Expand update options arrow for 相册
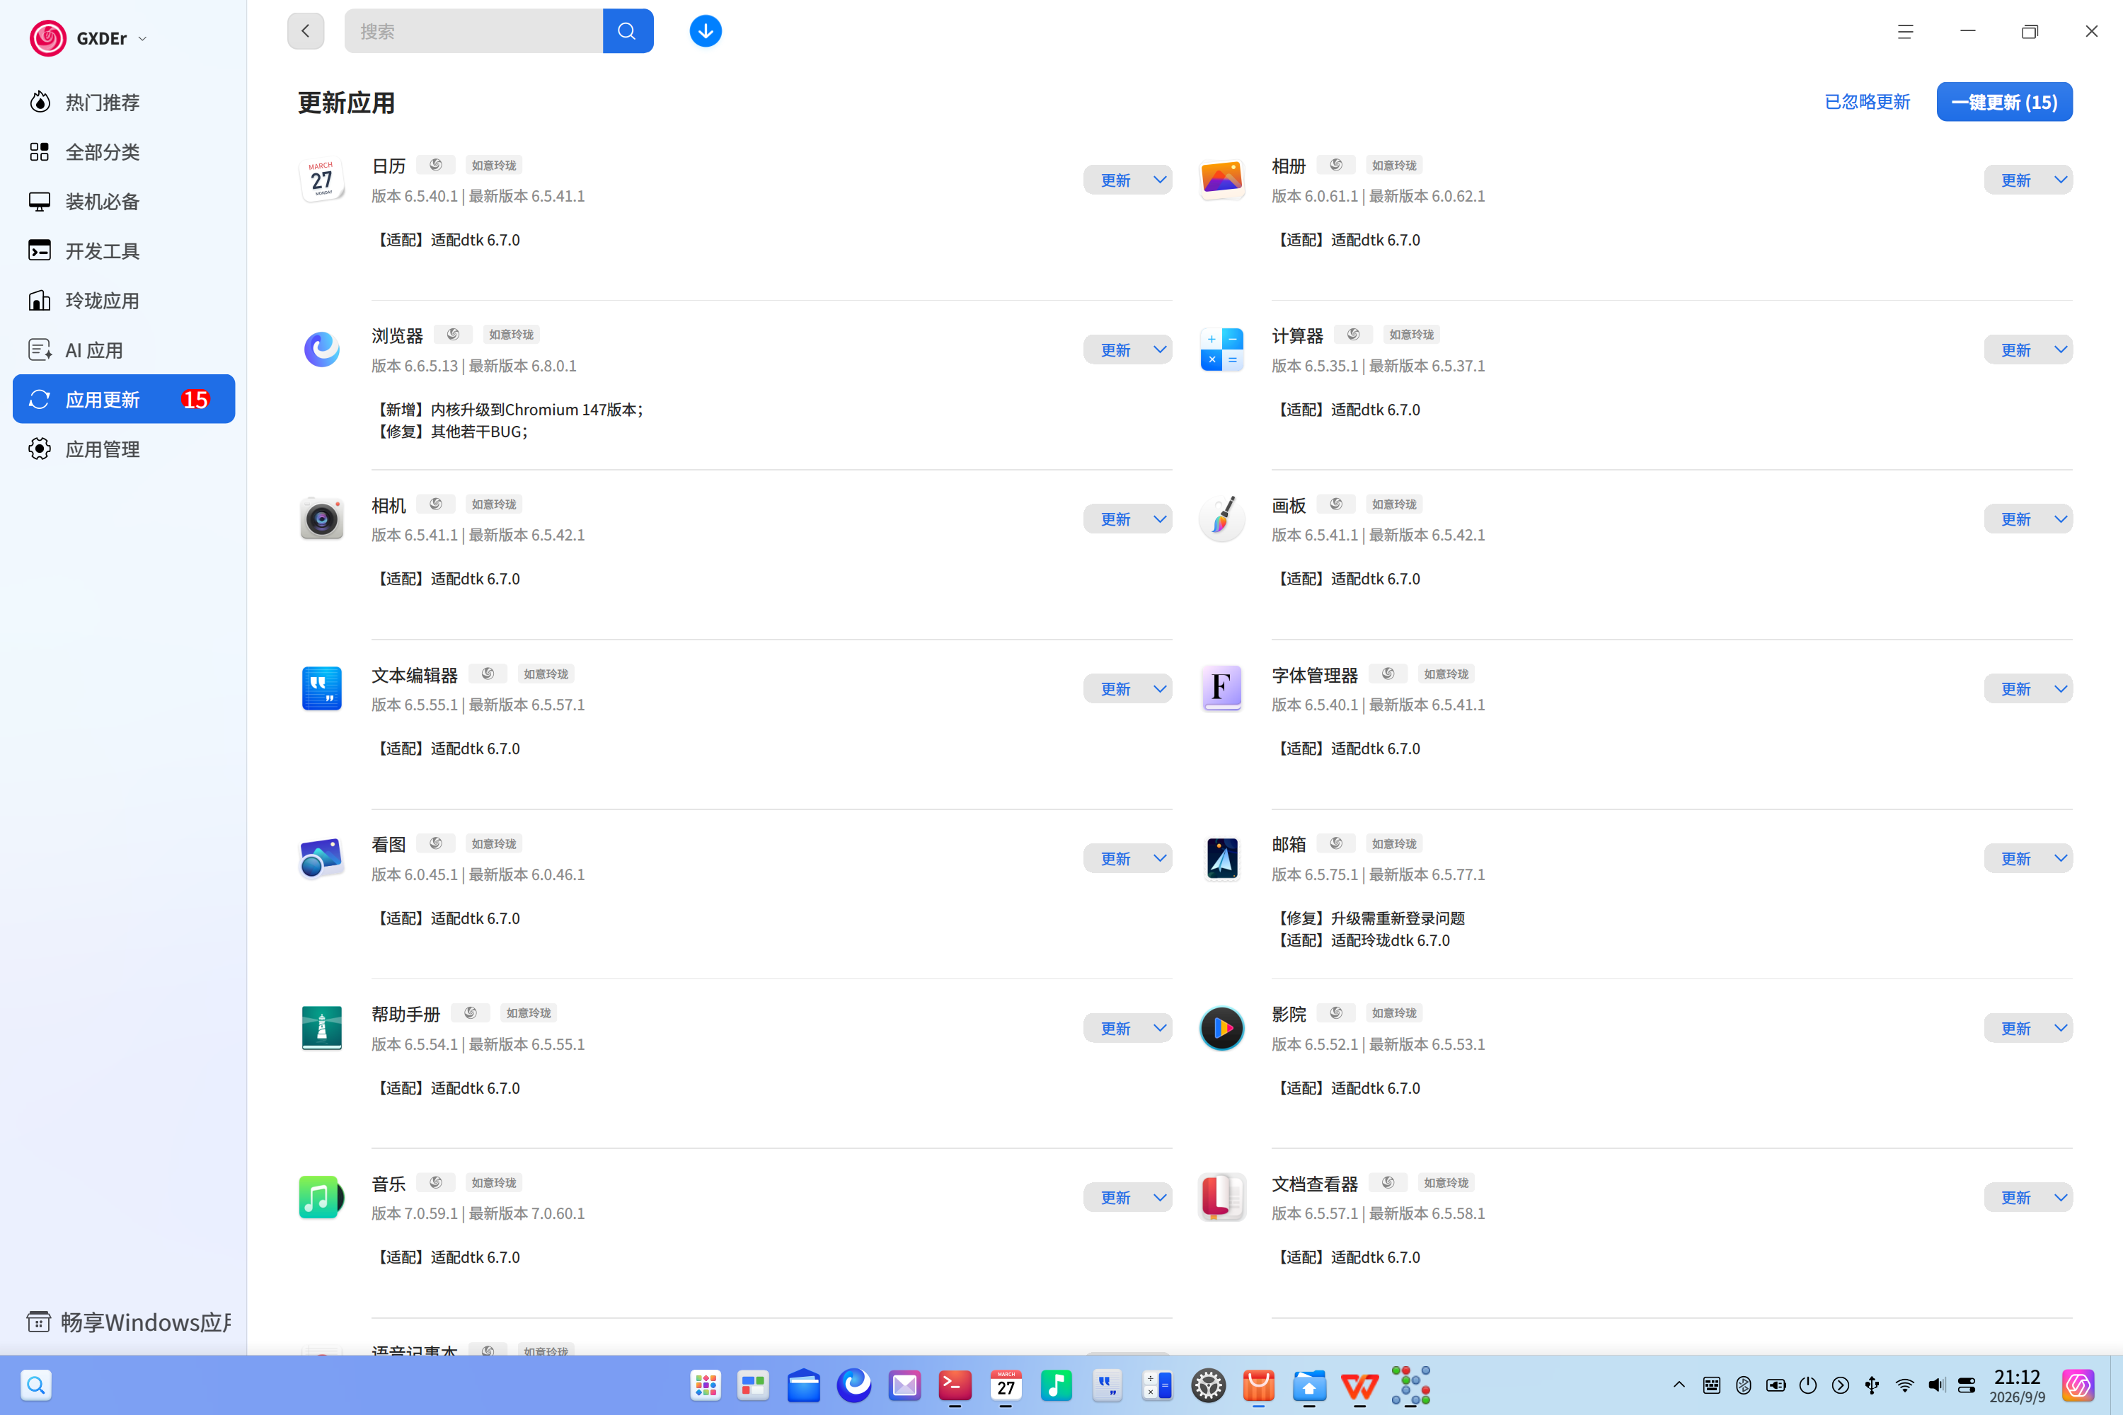2123x1415 pixels. (x=2061, y=180)
